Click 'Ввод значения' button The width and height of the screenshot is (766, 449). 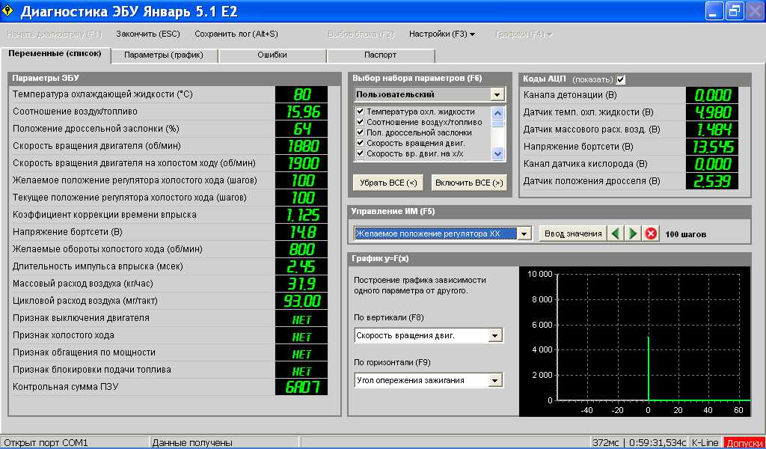[x=573, y=233]
